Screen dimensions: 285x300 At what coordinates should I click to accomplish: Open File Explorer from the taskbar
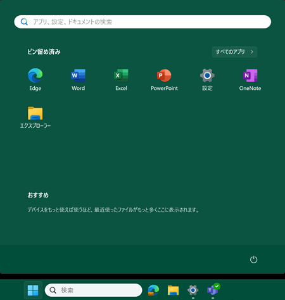[173, 290]
